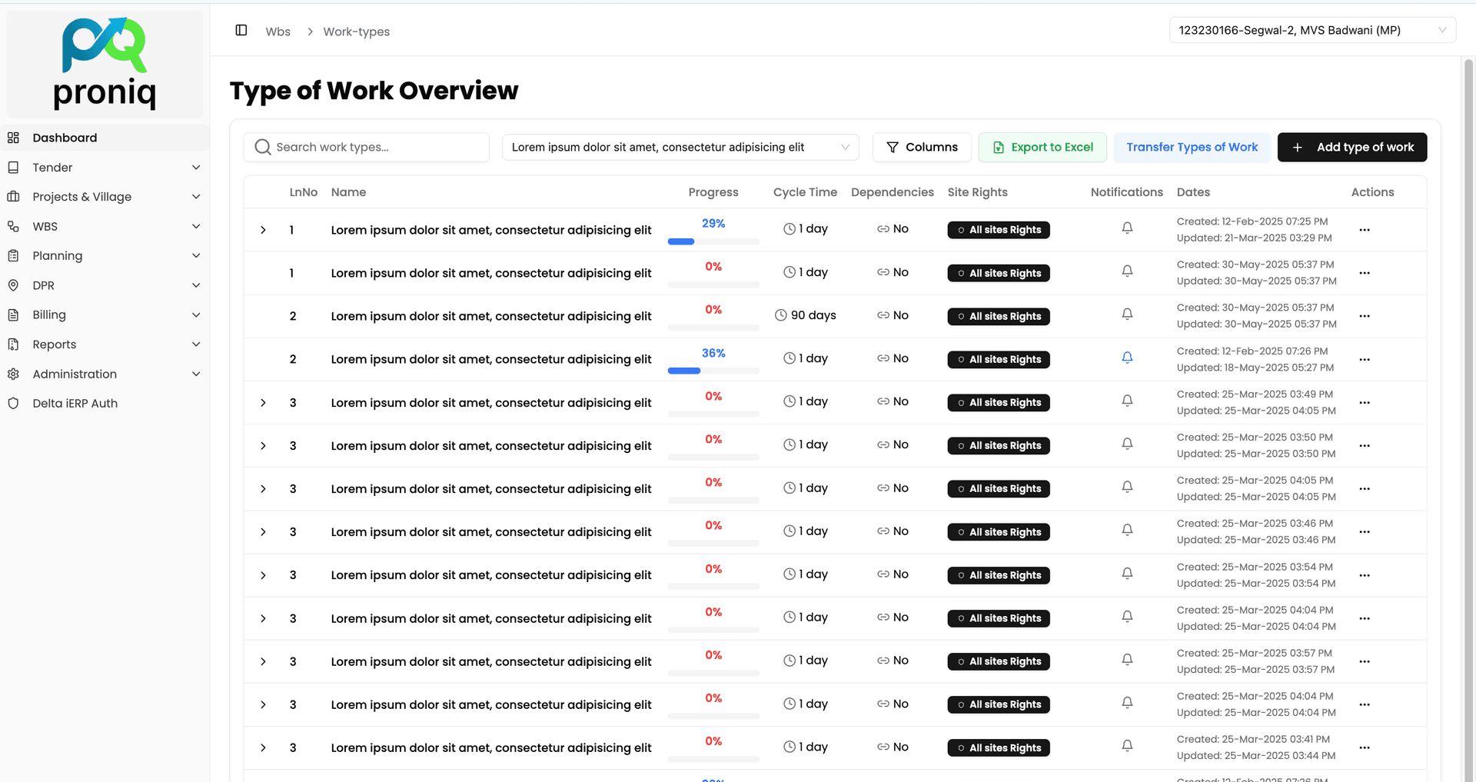Click the Transfer Types of Work link
The height and width of the screenshot is (782, 1476).
coord(1191,147)
